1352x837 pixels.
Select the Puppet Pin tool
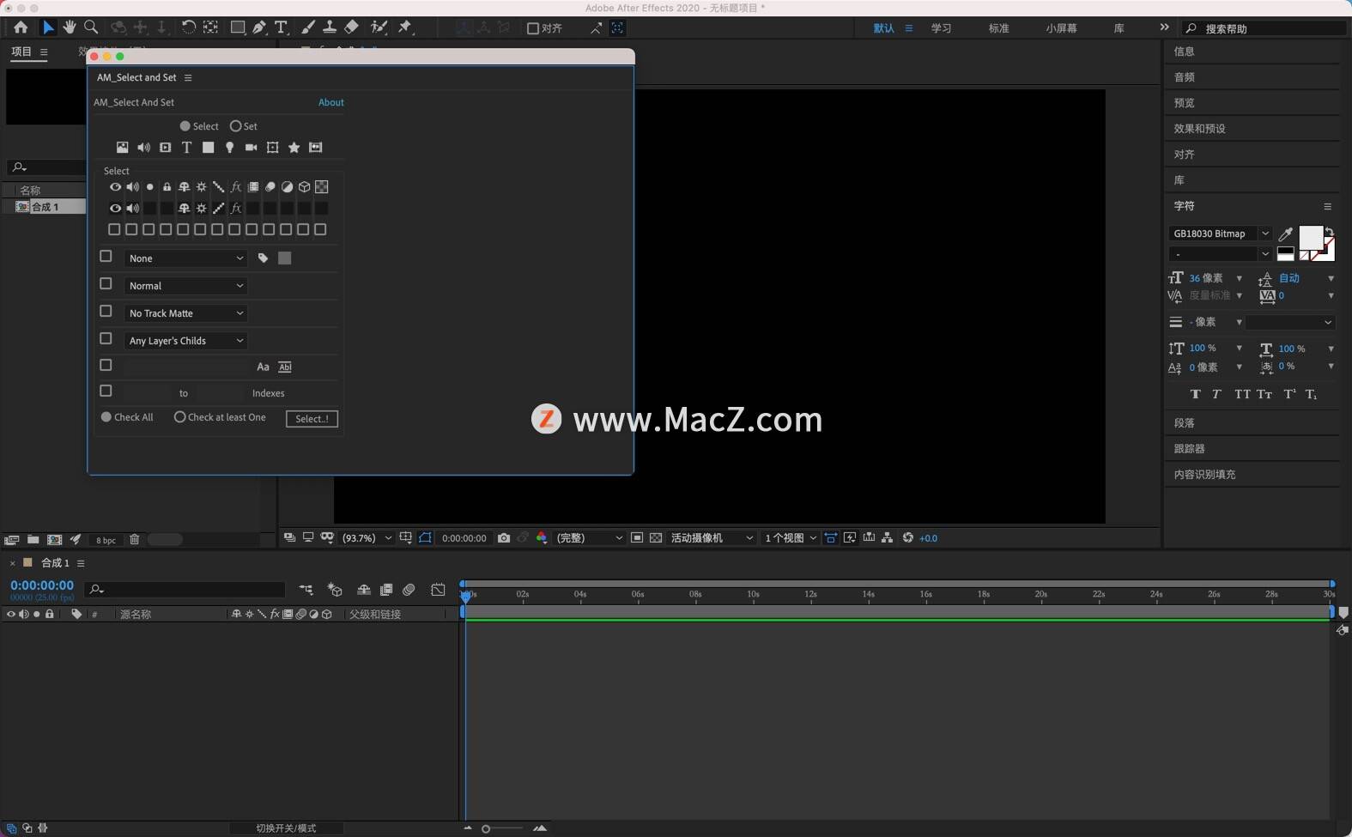(x=405, y=27)
